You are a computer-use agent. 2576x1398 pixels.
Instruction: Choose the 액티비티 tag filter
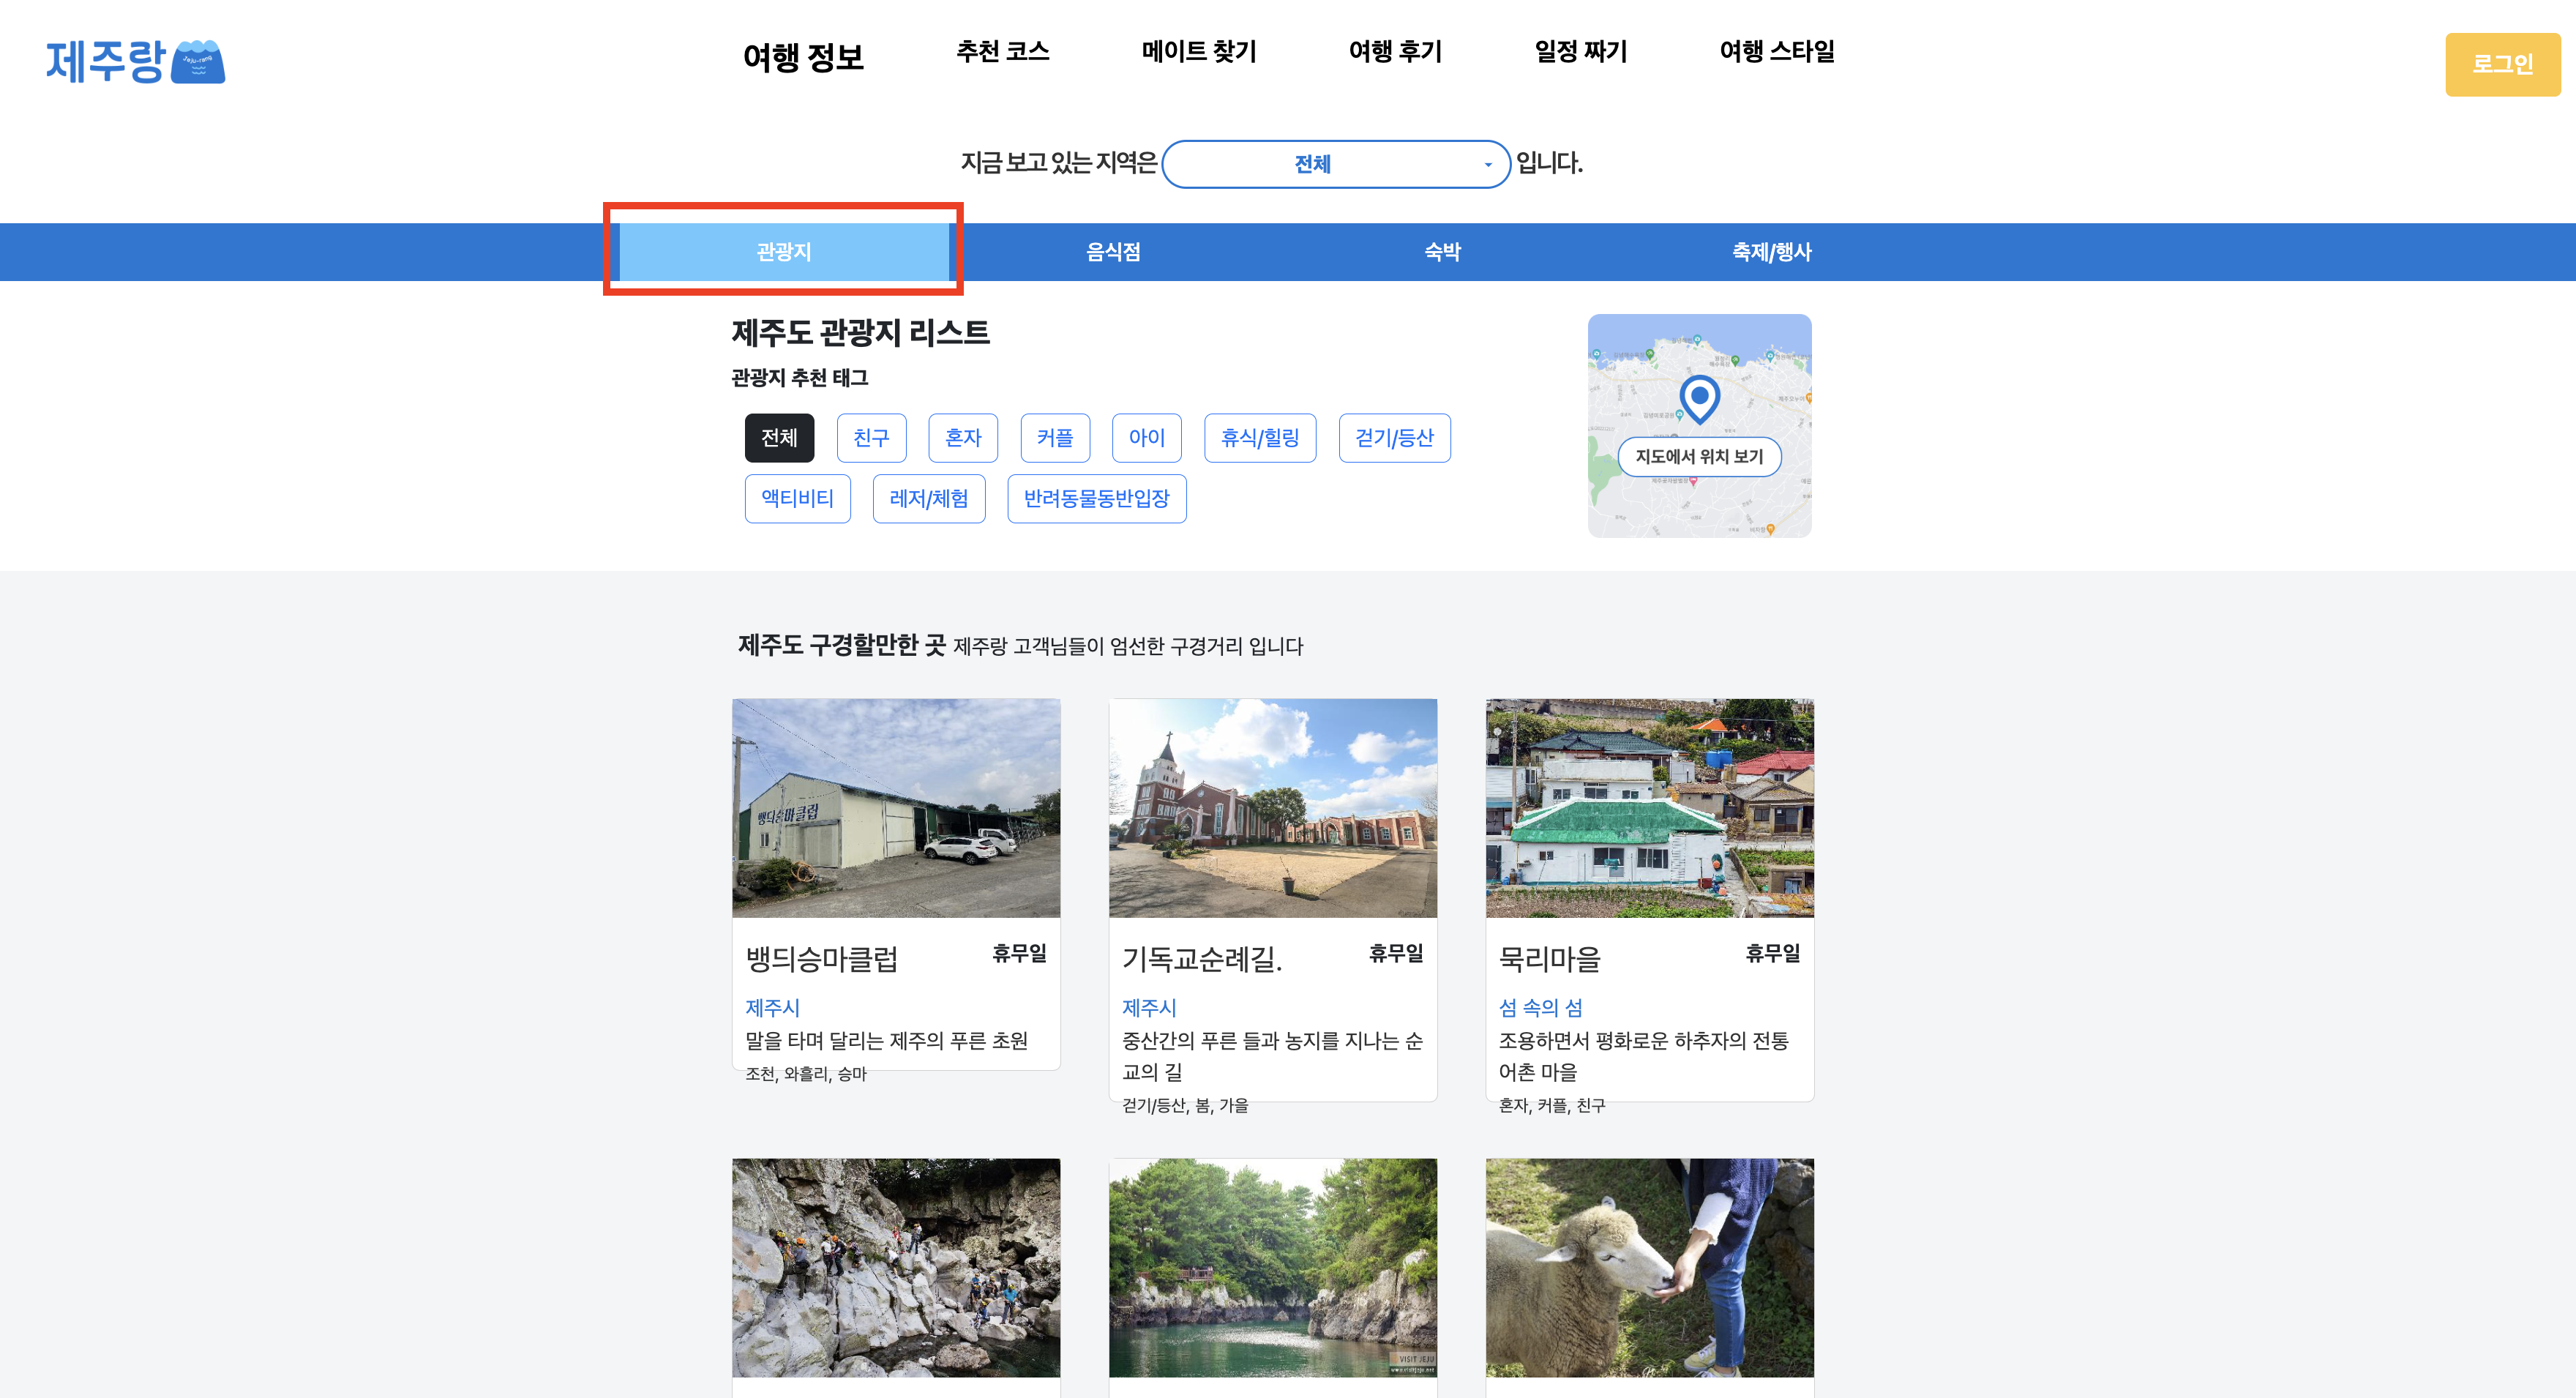click(x=797, y=499)
